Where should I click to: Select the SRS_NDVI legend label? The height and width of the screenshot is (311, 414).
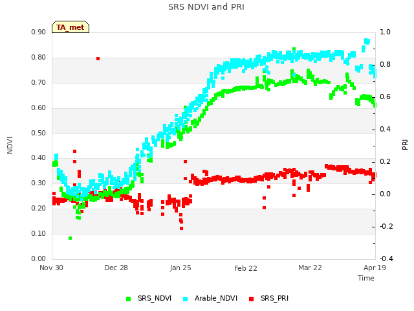click(155, 298)
